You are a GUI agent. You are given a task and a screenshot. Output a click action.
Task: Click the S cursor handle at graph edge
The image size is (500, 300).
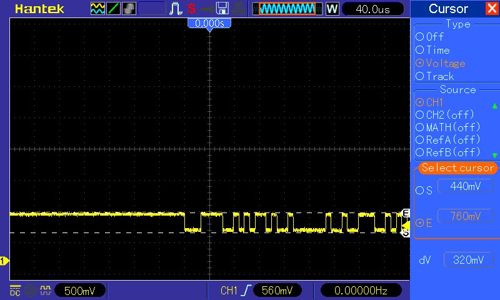(406, 233)
